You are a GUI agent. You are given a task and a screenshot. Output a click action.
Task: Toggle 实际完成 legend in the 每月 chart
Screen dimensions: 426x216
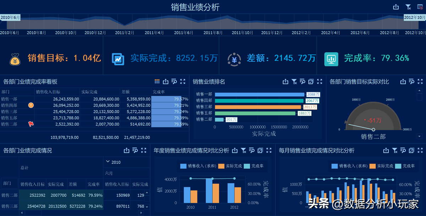(x=381, y=166)
